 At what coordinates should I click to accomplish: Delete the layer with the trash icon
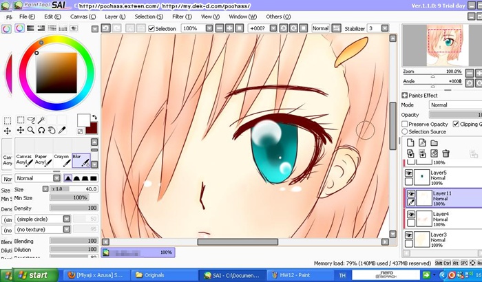click(446, 153)
